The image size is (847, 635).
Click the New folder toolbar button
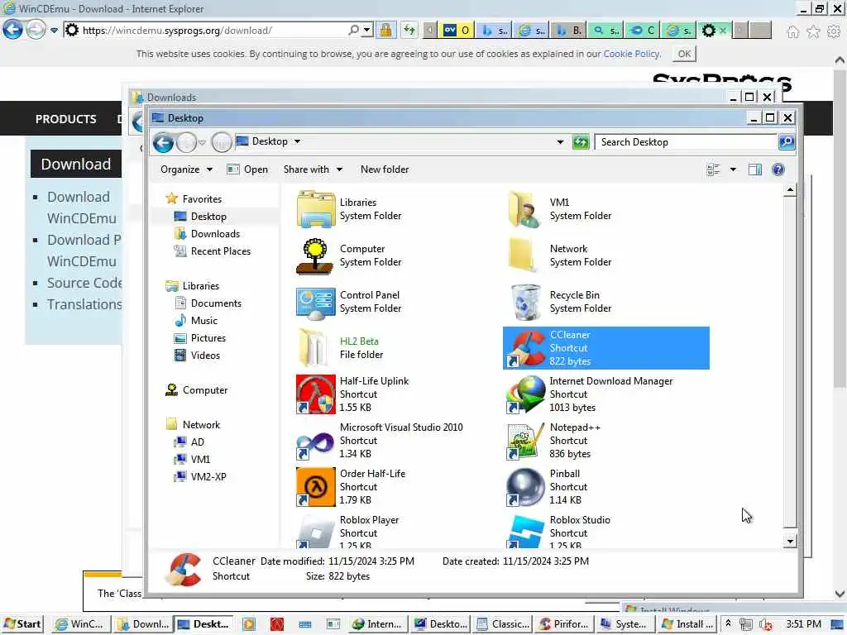[385, 169]
